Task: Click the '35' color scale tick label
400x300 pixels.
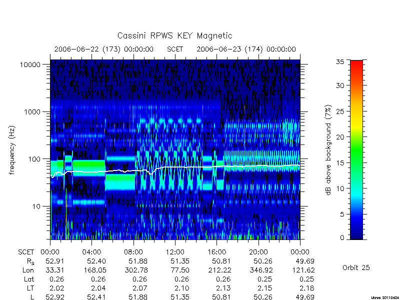Action: pos(340,61)
